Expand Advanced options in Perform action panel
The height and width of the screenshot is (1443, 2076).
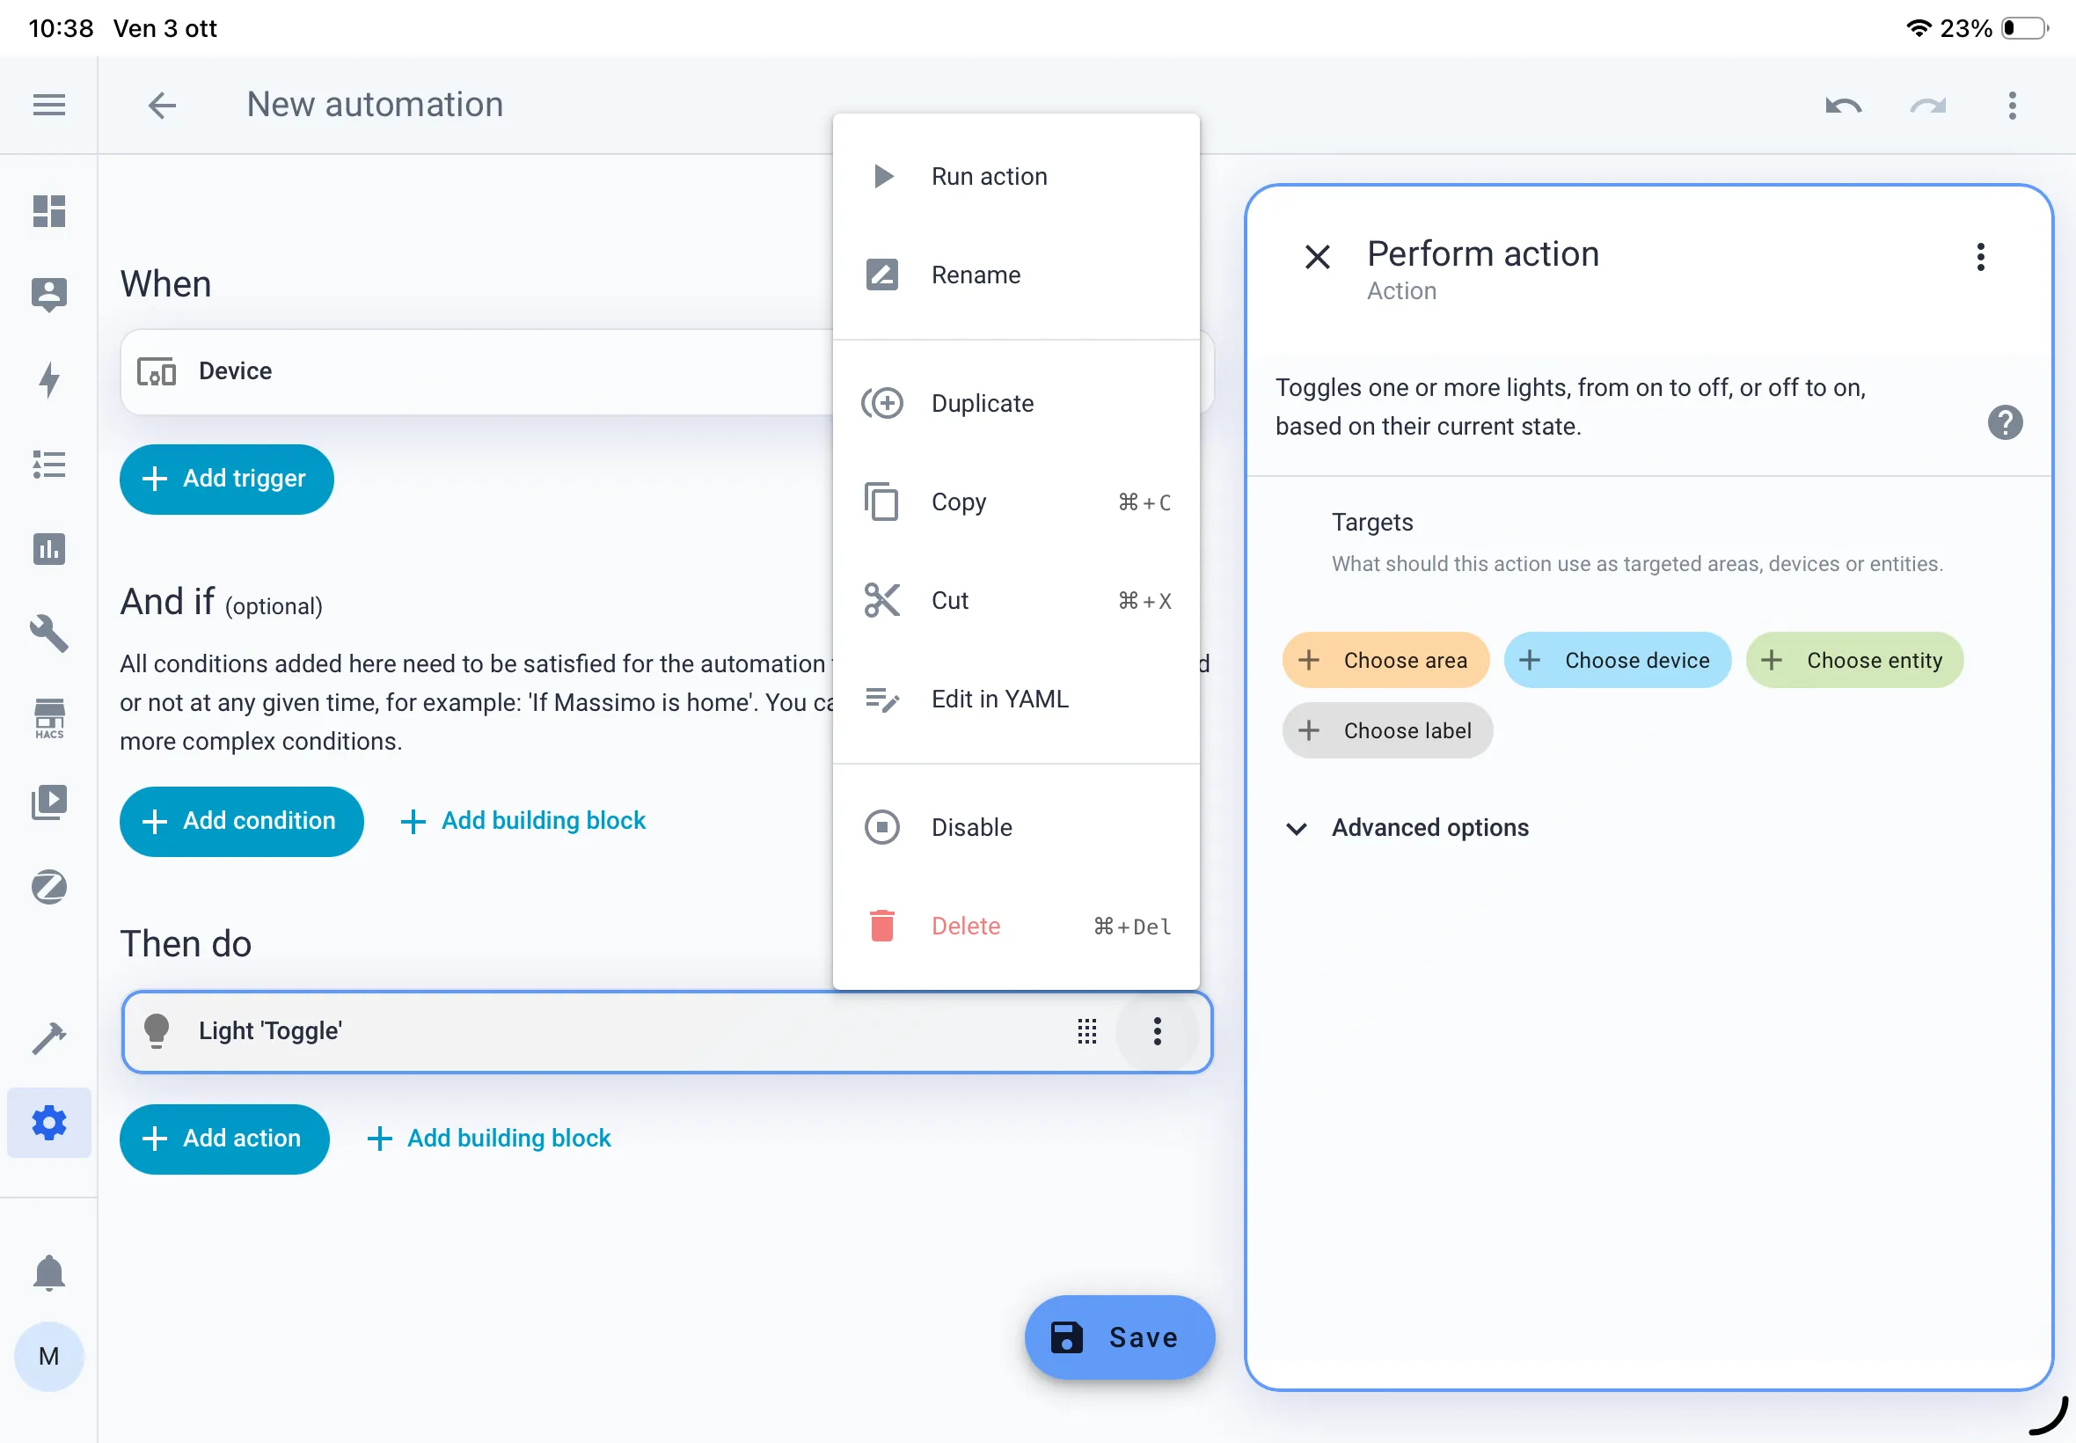point(1429,827)
